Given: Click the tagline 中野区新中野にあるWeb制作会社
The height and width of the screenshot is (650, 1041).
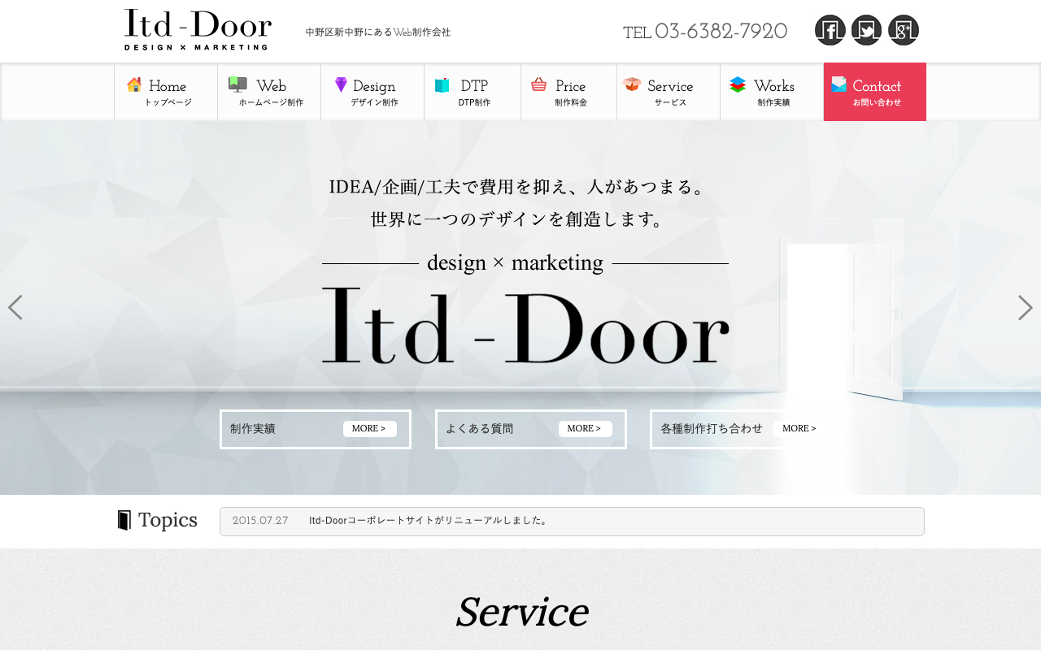Looking at the screenshot, I should click(378, 32).
